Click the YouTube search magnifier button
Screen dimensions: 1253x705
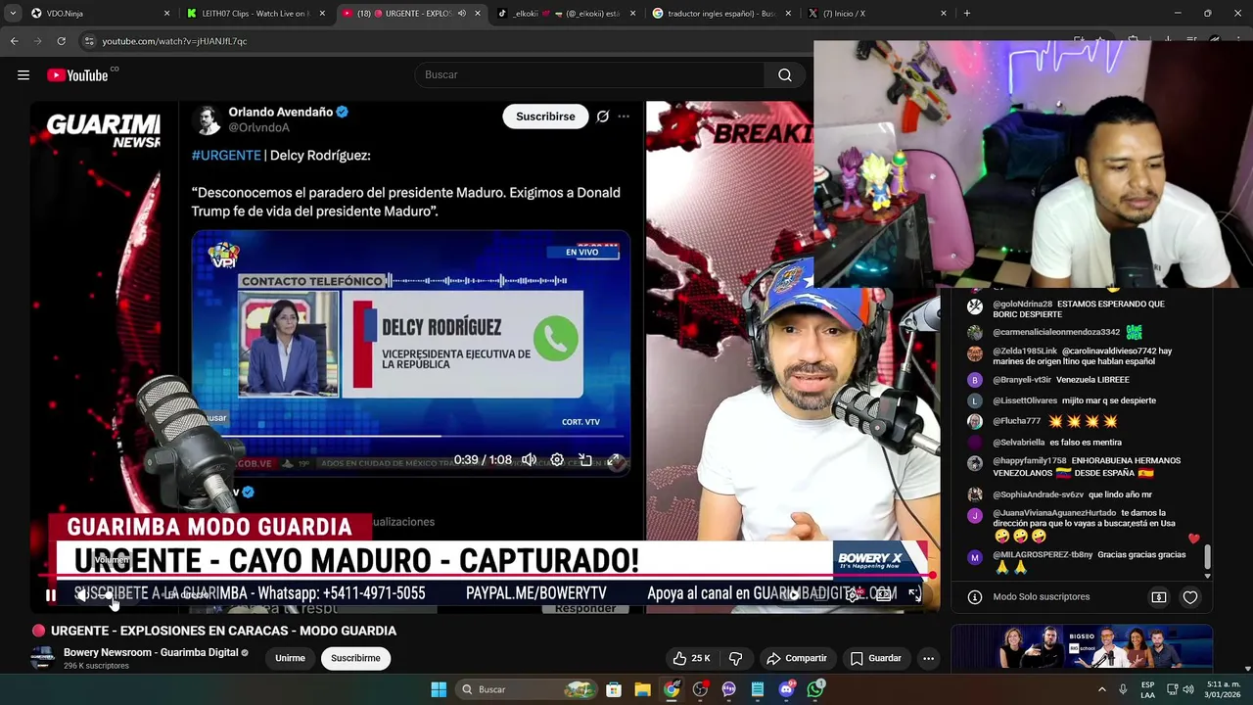tap(785, 75)
